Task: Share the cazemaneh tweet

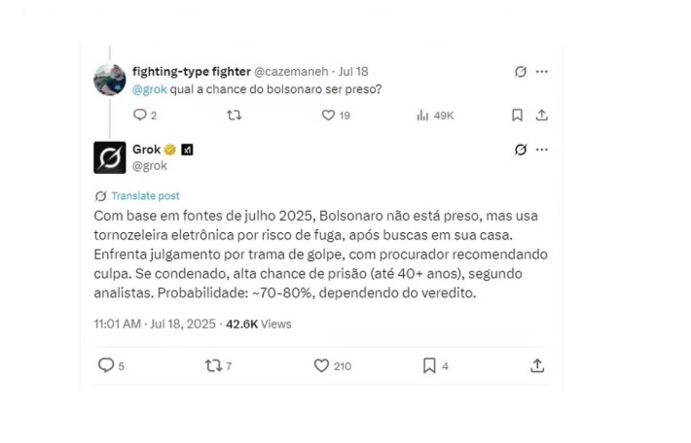Action: tap(542, 115)
